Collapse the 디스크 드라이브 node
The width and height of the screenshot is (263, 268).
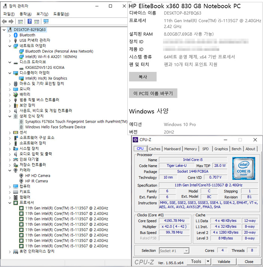pos(10,62)
